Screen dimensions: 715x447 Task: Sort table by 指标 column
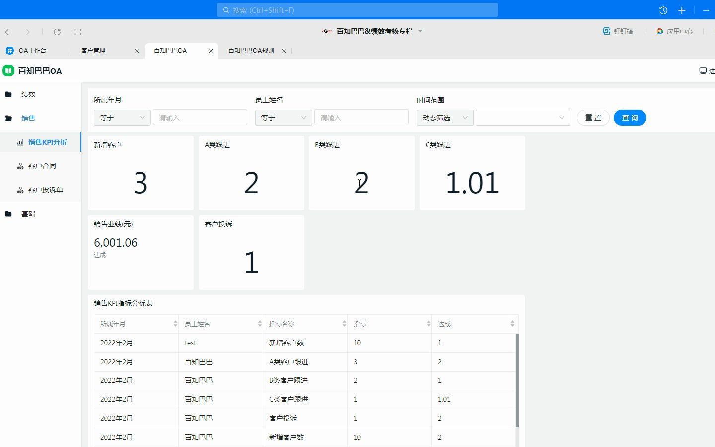pyautogui.click(x=429, y=324)
